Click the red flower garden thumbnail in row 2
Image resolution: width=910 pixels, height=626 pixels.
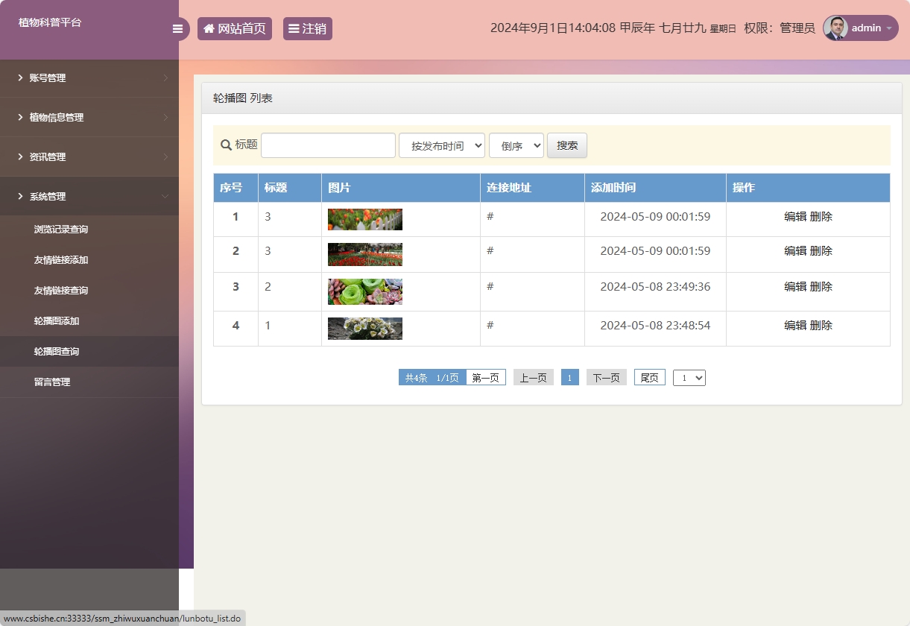coord(365,254)
